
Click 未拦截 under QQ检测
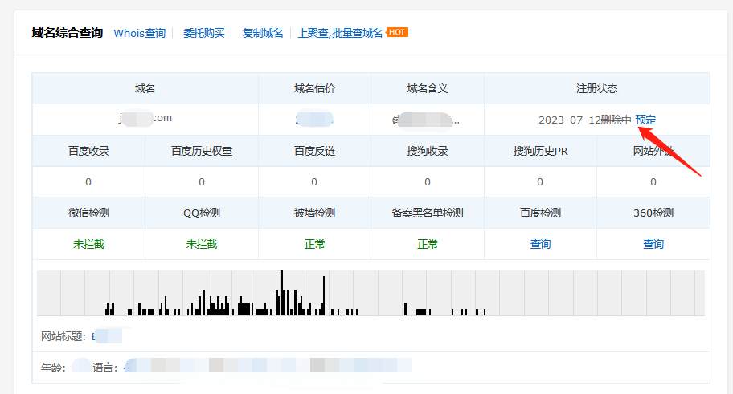pyautogui.click(x=202, y=244)
